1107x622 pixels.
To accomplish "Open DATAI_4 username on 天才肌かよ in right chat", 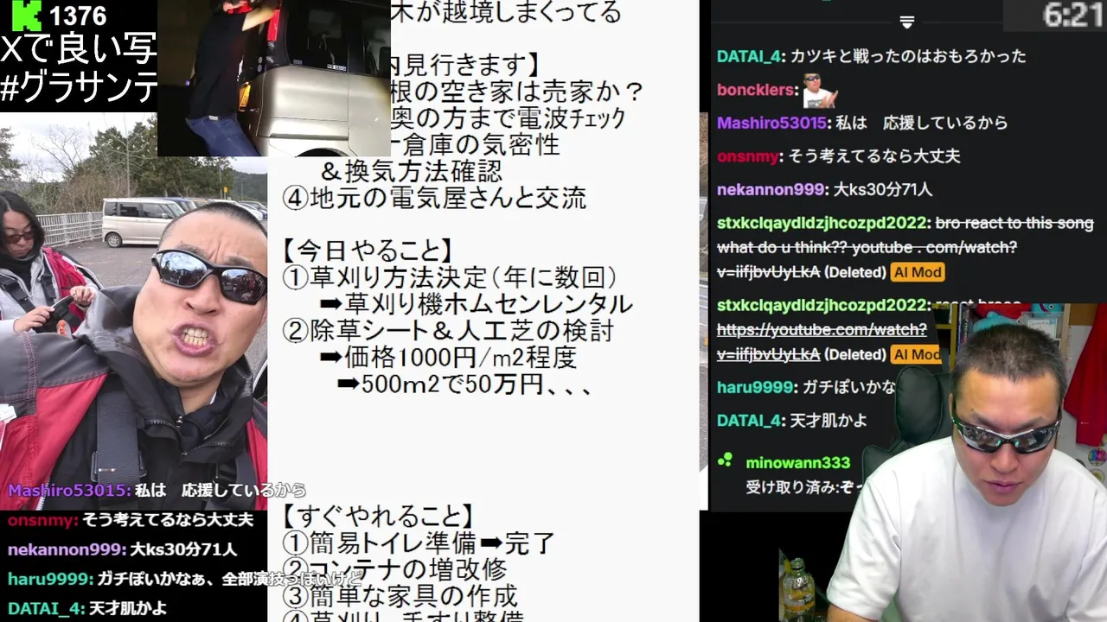I will (x=749, y=421).
